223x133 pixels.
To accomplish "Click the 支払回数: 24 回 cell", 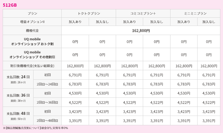I will [x=18, y=80].
